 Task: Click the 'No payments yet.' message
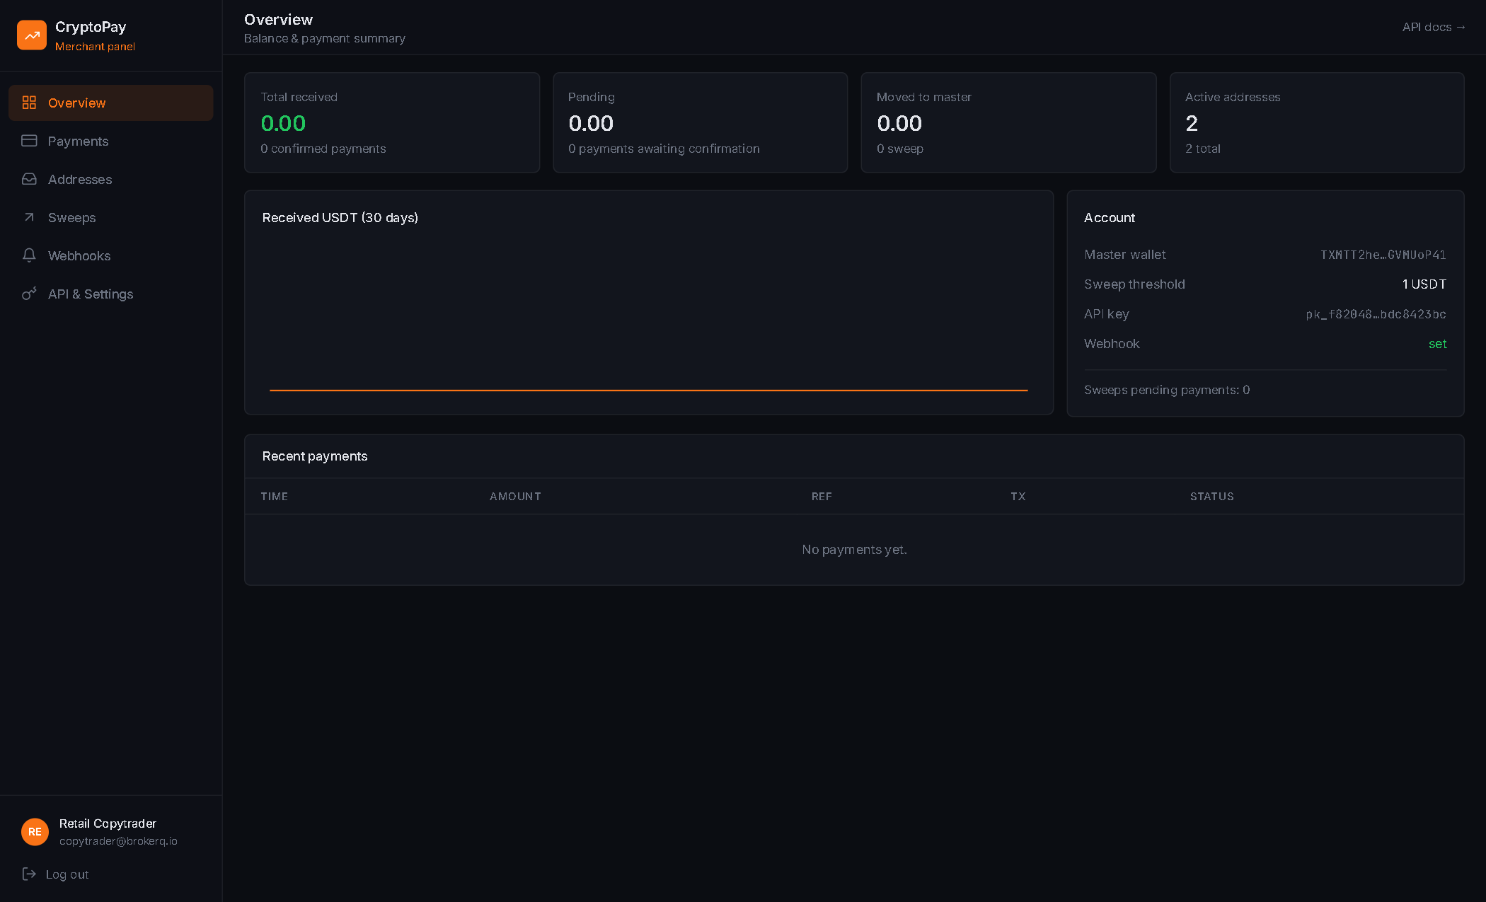click(x=854, y=550)
